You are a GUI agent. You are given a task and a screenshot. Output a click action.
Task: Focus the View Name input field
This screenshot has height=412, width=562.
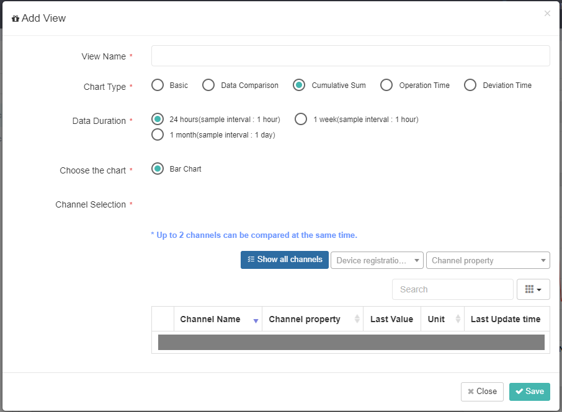click(350, 56)
